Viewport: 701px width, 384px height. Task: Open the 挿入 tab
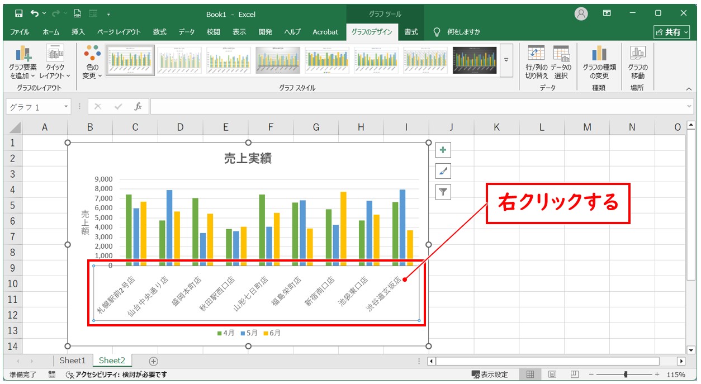[x=78, y=32]
